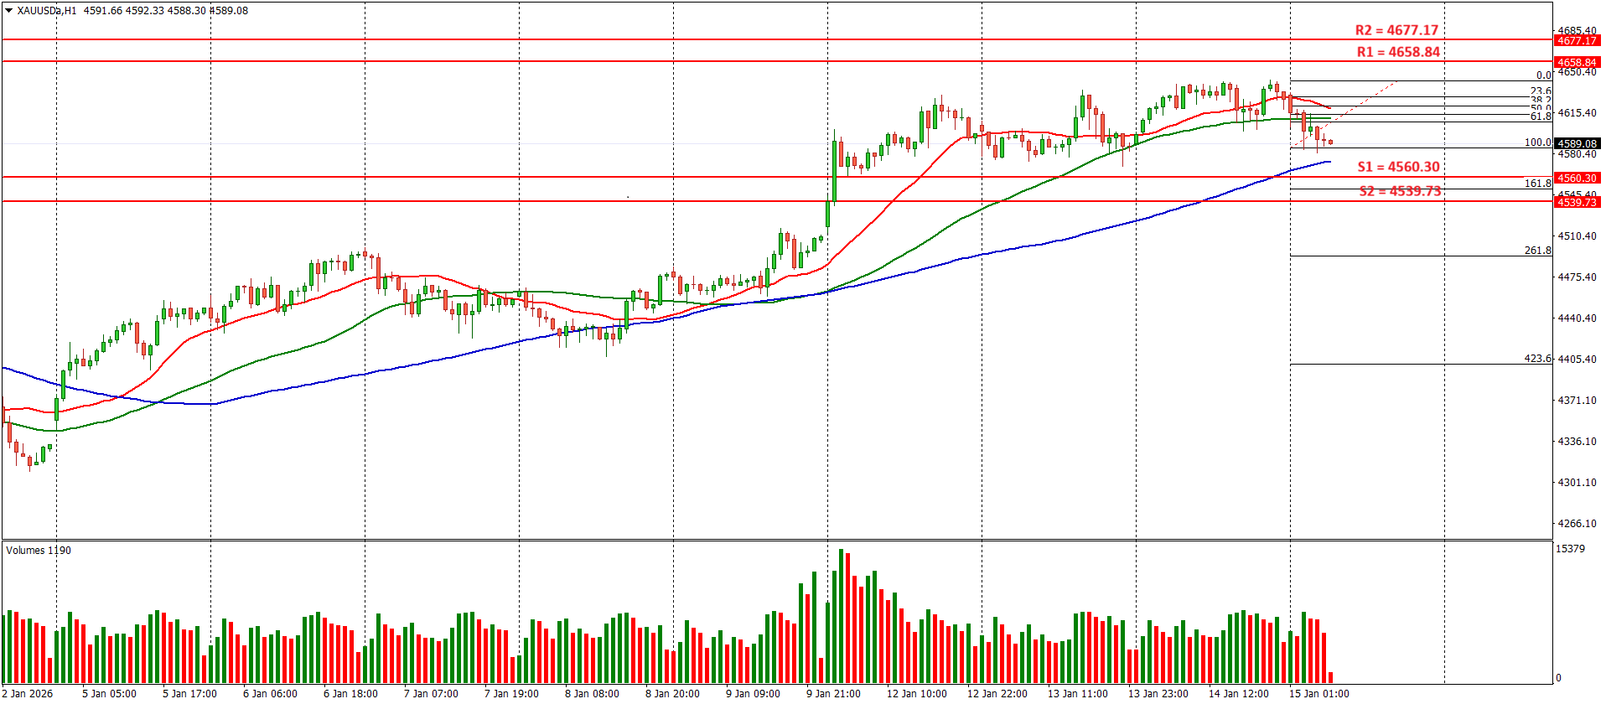Click the red 4677.17 price axis tag
This screenshot has width=1606, height=704.
[x=1577, y=40]
